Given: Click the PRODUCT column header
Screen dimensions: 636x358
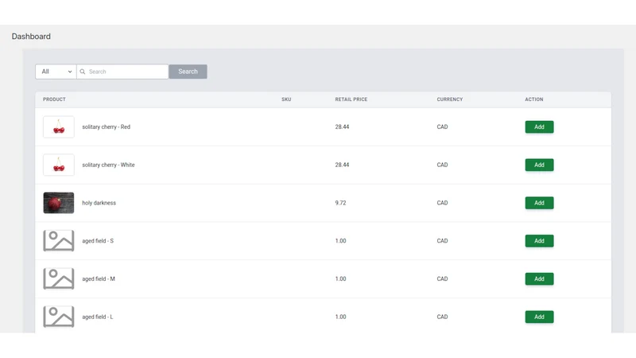Looking at the screenshot, I should click(54, 99).
